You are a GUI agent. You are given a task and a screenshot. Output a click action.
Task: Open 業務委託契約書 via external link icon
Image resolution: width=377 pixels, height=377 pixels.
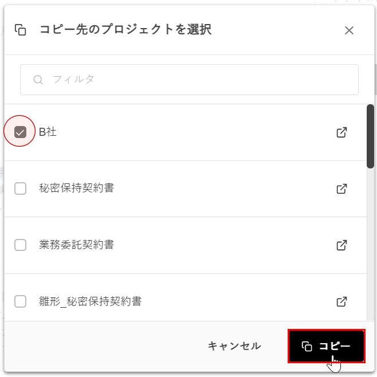[x=341, y=245]
